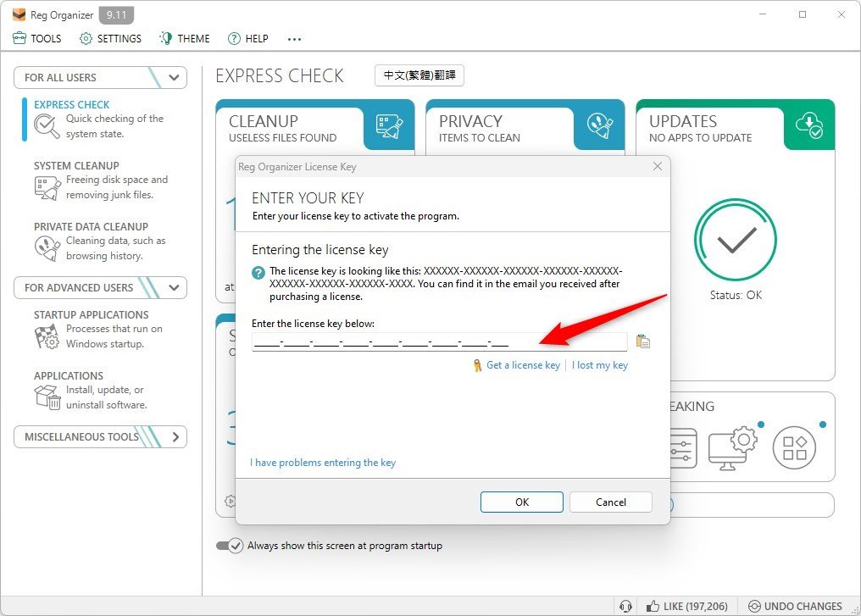Click the computer settings gear tweak icon
This screenshot has height=616, width=861.
pos(733,448)
